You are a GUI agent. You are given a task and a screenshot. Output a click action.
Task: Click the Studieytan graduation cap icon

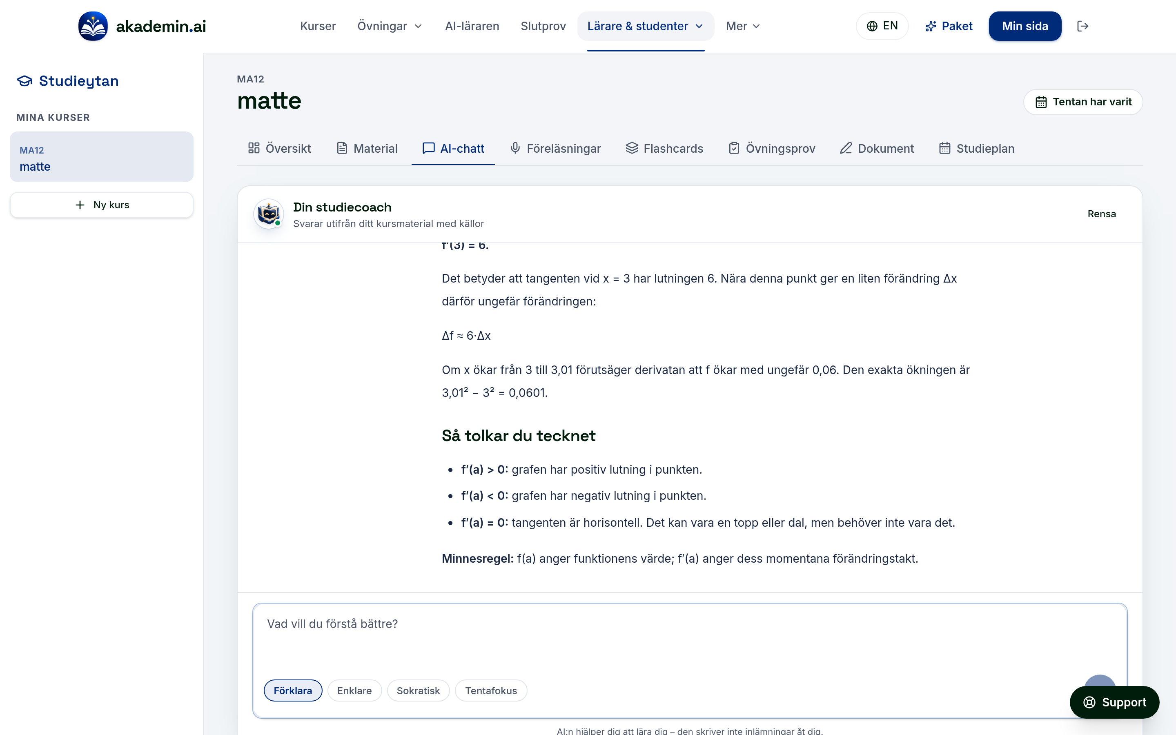coord(24,81)
